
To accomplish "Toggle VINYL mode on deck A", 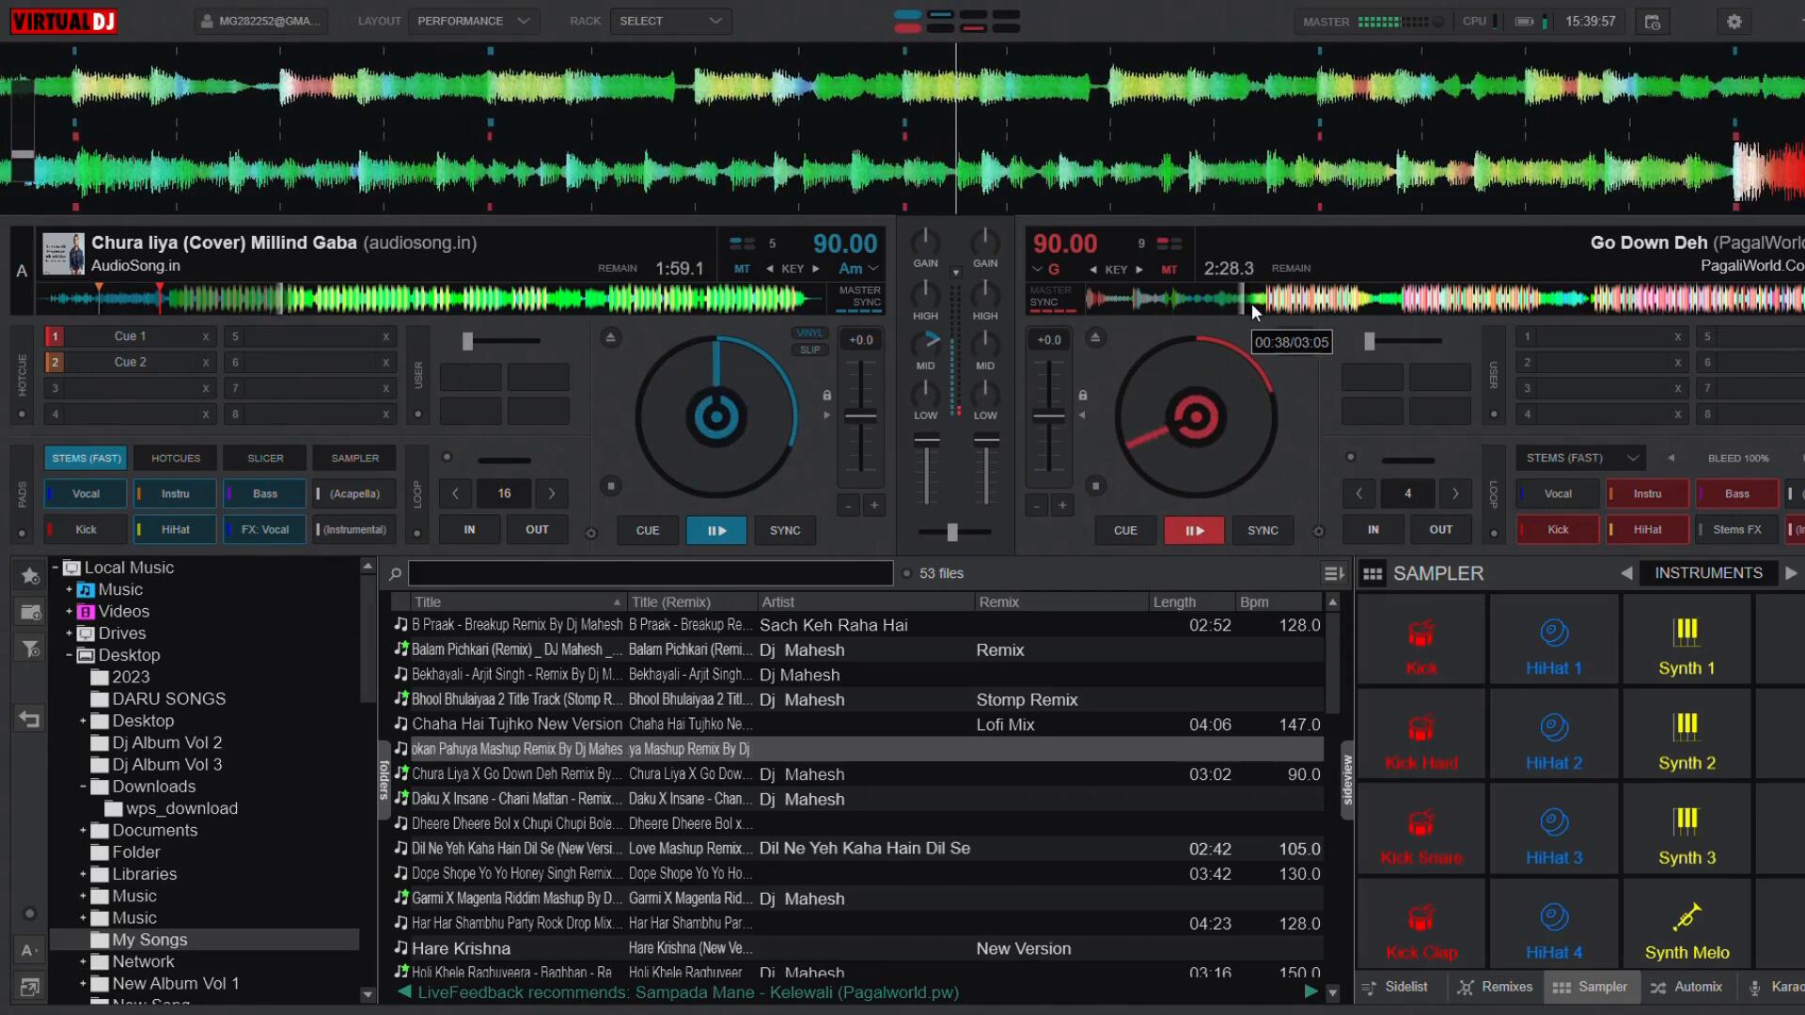I will (809, 333).
